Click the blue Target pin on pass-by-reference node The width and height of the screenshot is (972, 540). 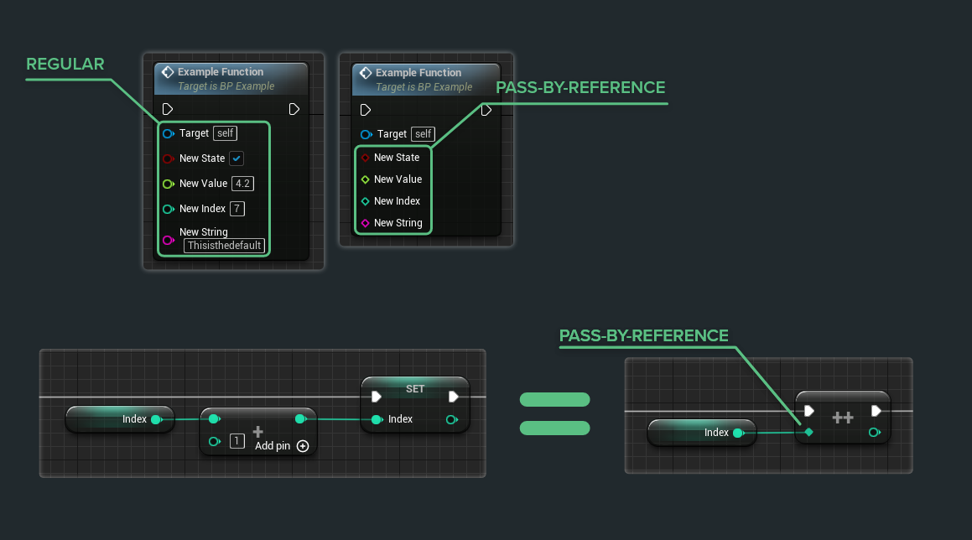366,133
